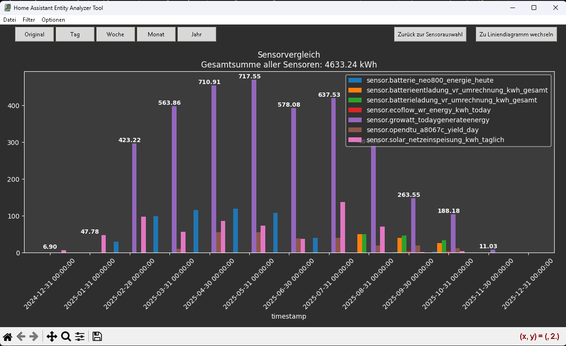Screen dimensions: 566x346
Task: Switch aggregation to Tag
Action: tap(75, 34)
